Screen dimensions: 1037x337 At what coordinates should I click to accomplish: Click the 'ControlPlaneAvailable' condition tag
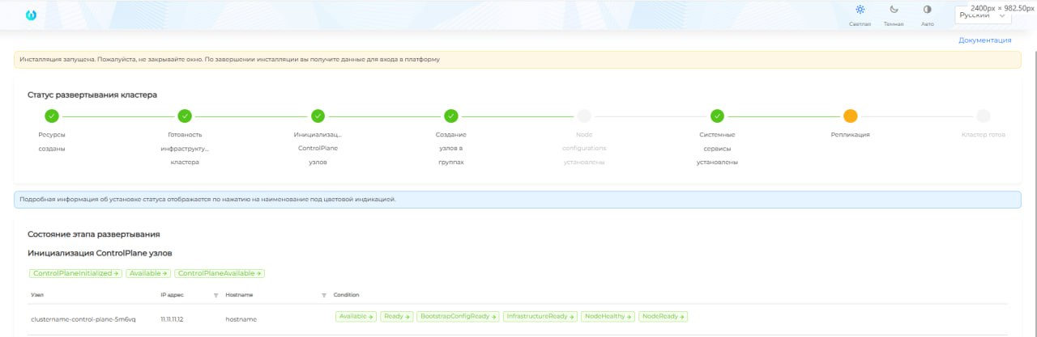(220, 273)
